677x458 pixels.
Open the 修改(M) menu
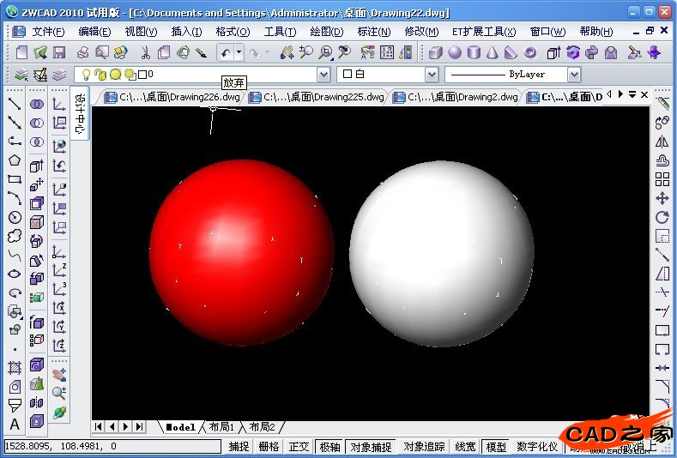point(421,32)
